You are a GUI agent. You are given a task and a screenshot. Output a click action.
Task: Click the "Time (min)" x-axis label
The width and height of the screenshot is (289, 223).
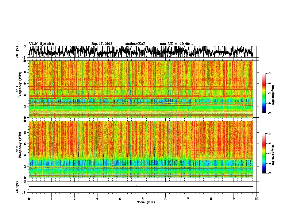(146, 202)
